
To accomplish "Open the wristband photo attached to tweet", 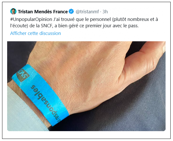I will tap(86, 86).
